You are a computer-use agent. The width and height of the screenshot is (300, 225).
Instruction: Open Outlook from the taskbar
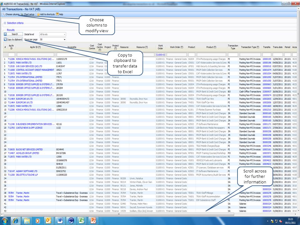point(49,221)
